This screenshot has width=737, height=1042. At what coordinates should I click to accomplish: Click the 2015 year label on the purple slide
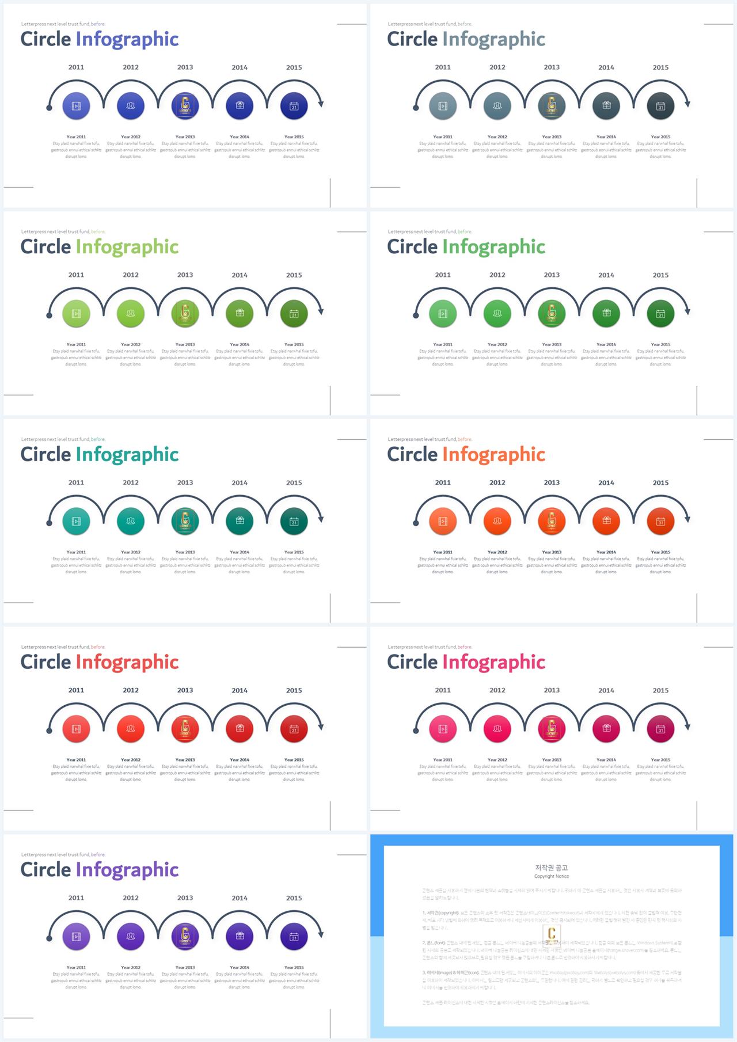tap(294, 898)
